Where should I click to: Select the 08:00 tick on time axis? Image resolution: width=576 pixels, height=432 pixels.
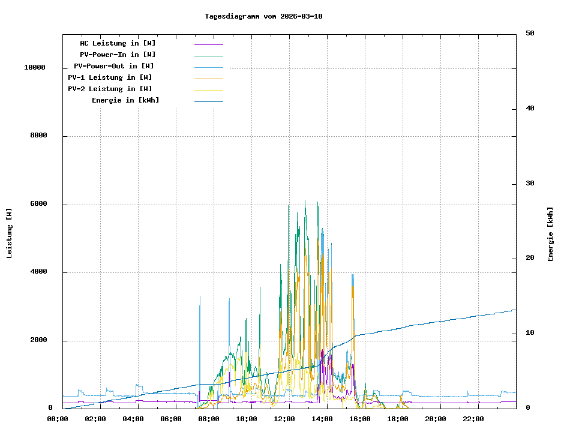[209, 419]
